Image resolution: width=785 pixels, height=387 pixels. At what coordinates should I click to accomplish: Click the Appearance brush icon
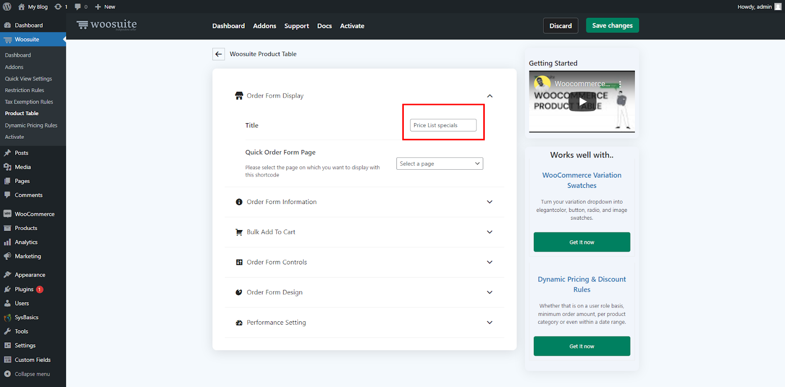click(x=7, y=275)
